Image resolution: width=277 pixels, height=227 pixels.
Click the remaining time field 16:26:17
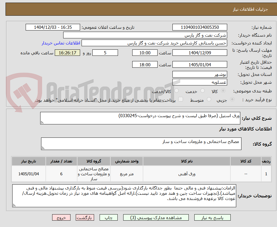[x=67, y=53]
